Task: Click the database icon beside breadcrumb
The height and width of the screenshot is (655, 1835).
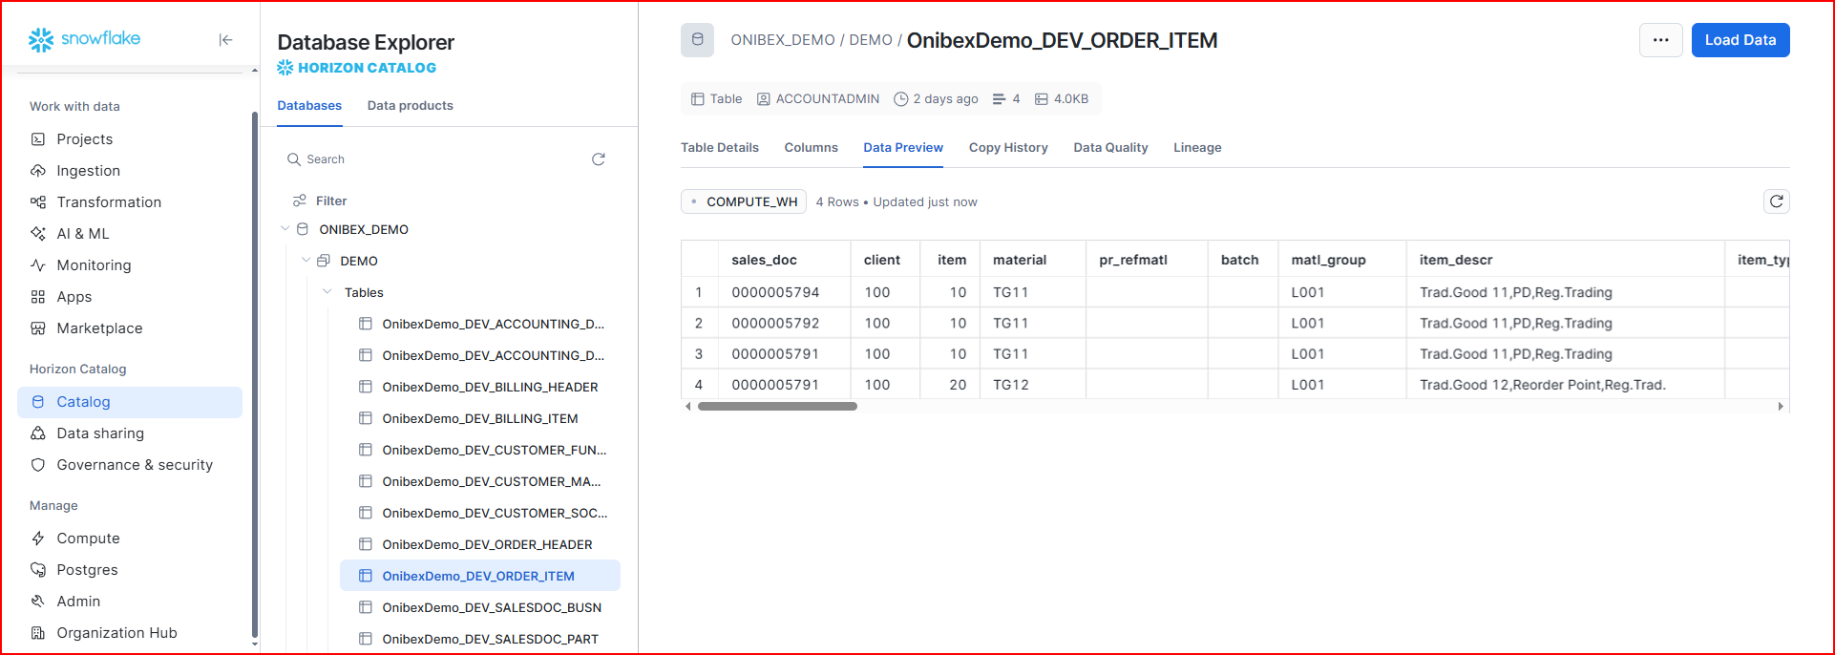Action: coord(697,40)
